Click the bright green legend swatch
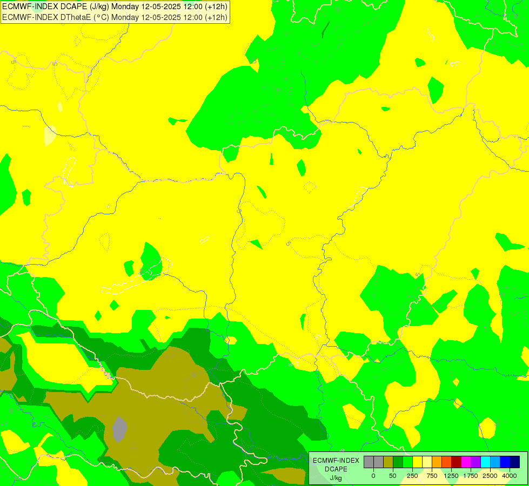The height and width of the screenshot is (486, 529). tap(407, 462)
